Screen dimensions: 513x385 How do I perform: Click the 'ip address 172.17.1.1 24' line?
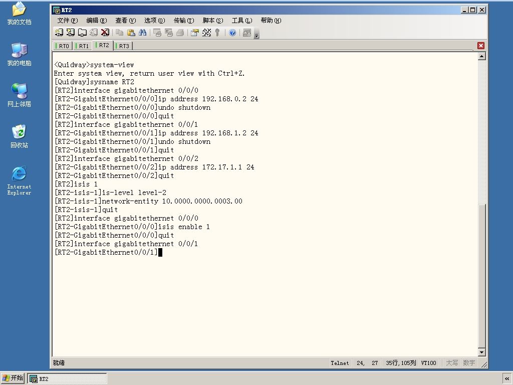[x=154, y=167]
